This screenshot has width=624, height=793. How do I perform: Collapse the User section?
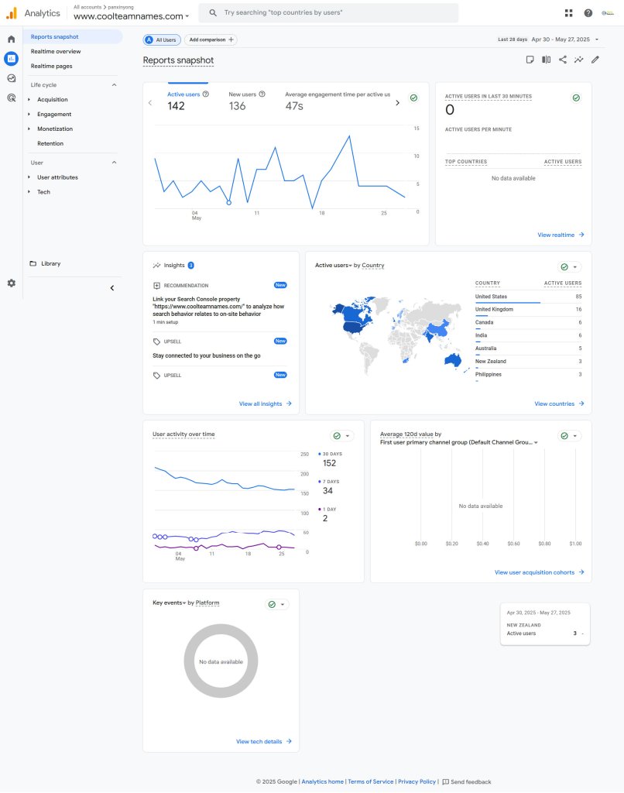point(115,163)
